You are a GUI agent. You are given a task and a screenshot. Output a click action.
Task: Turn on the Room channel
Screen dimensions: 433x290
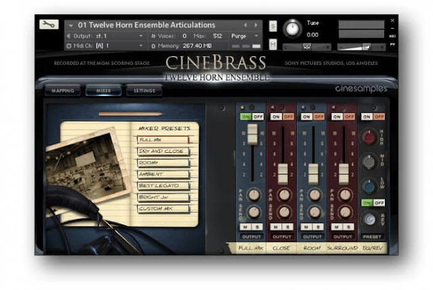(x=306, y=117)
